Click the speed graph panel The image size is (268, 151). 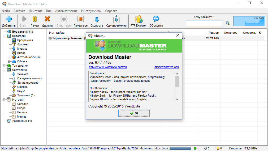click(x=249, y=21)
